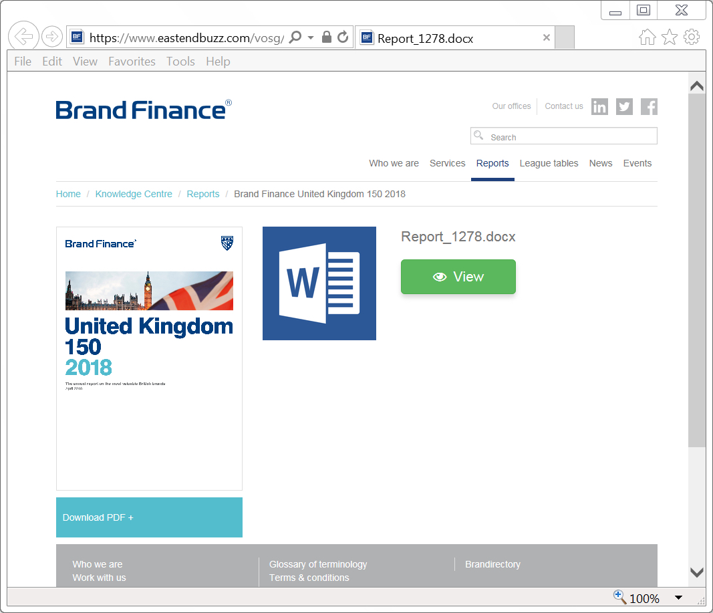
Task: Click the scrollbar up arrow
Action: (697, 86)
